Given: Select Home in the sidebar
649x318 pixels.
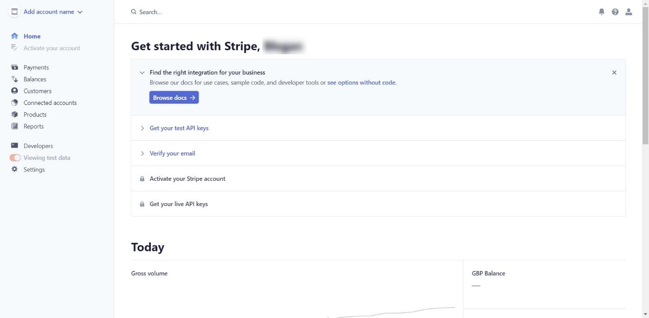Looking at the screenshot, I should [32, 36].
